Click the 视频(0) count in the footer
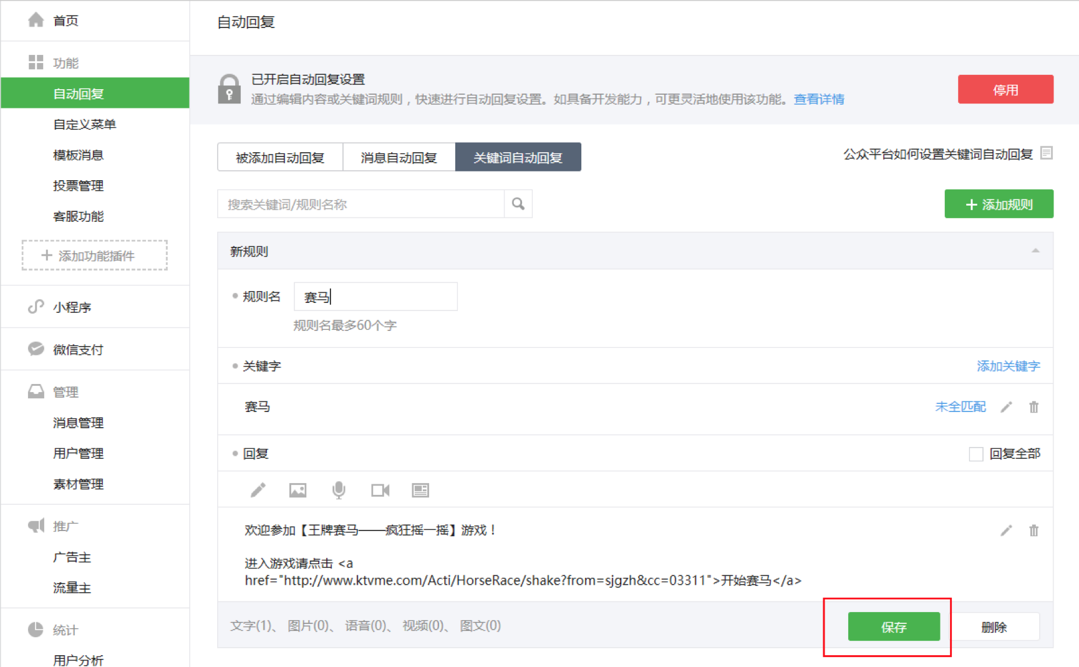The image size is (1079, 667). 423,626
